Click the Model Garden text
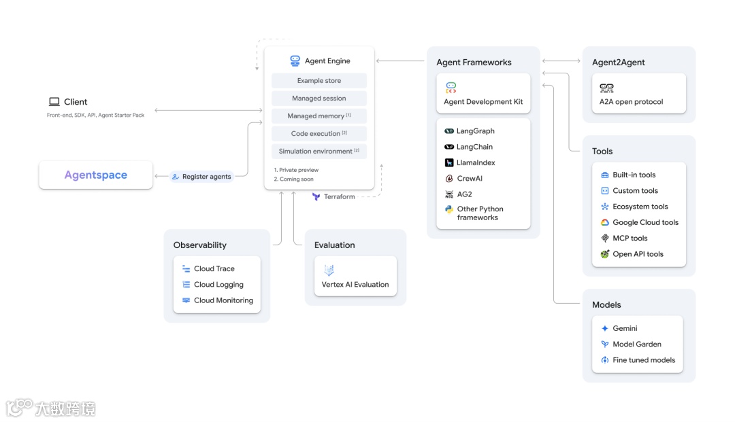Screen dimensions: 735x422 pyautogui.click(x=637, y=345)
